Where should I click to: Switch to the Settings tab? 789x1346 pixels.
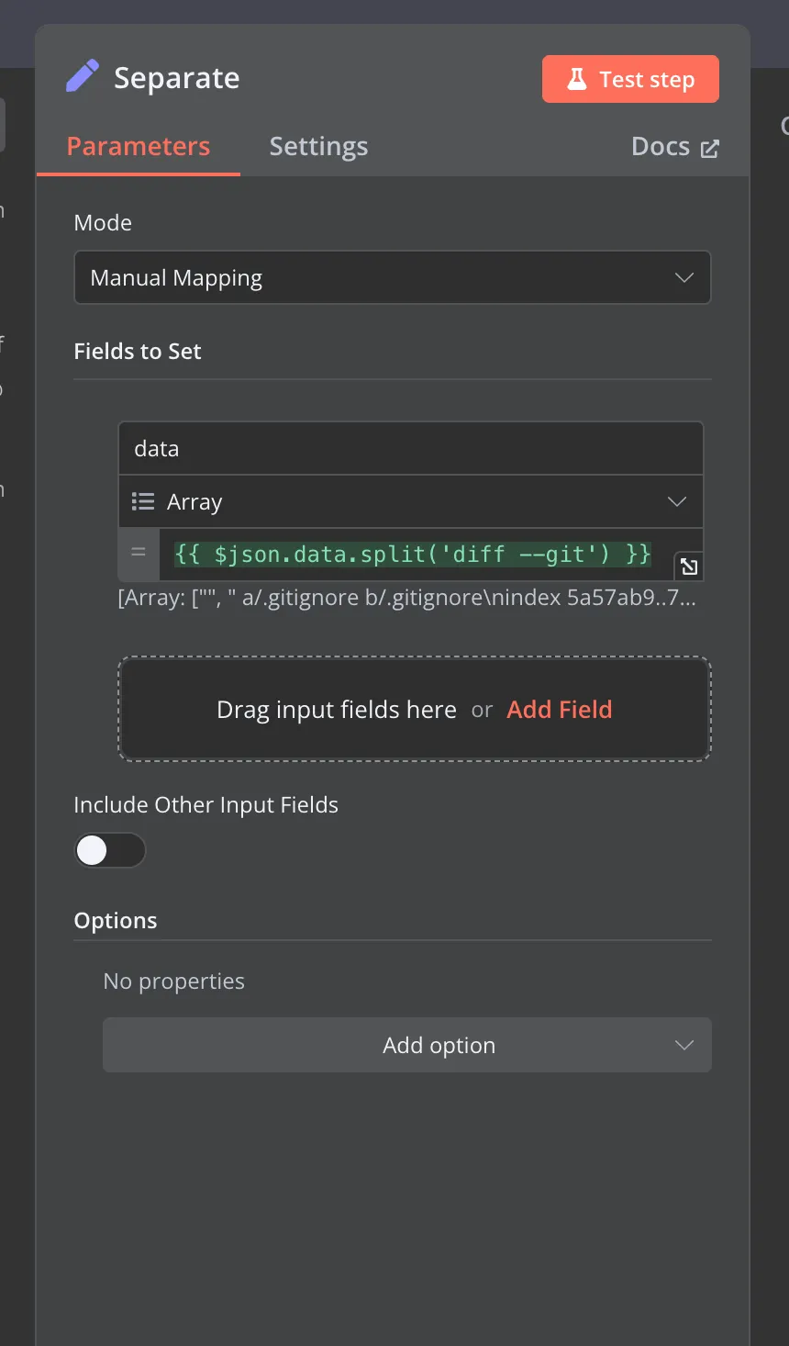318,147
